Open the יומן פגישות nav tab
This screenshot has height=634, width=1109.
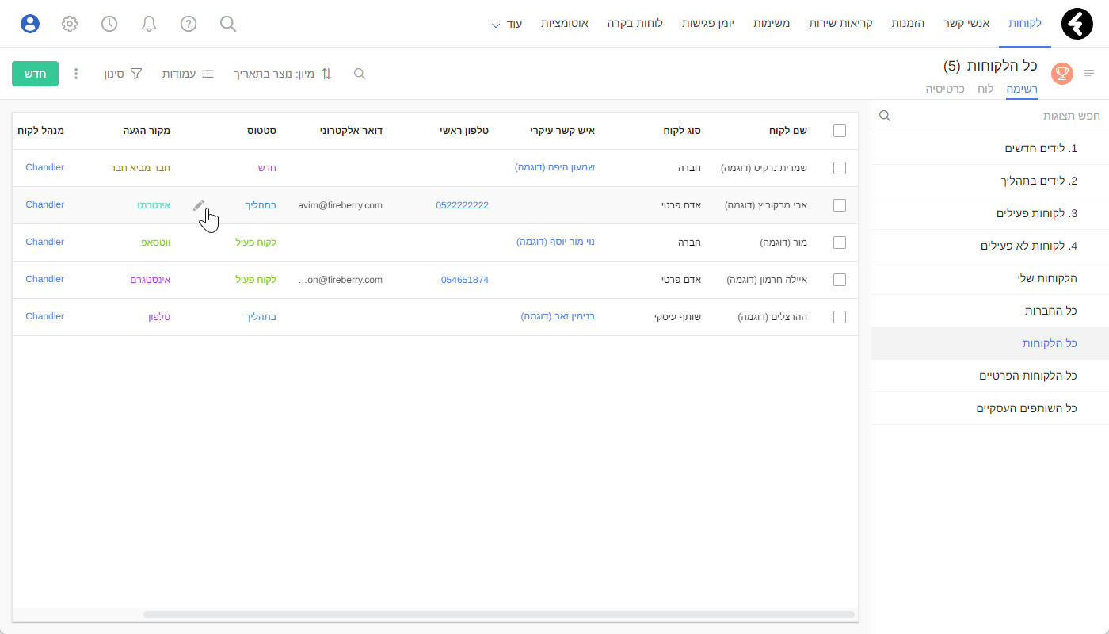708,24
